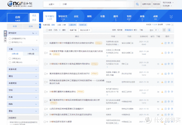
Task: Collapse the 研究层次 panel chevron
Action: coord(36,33)
